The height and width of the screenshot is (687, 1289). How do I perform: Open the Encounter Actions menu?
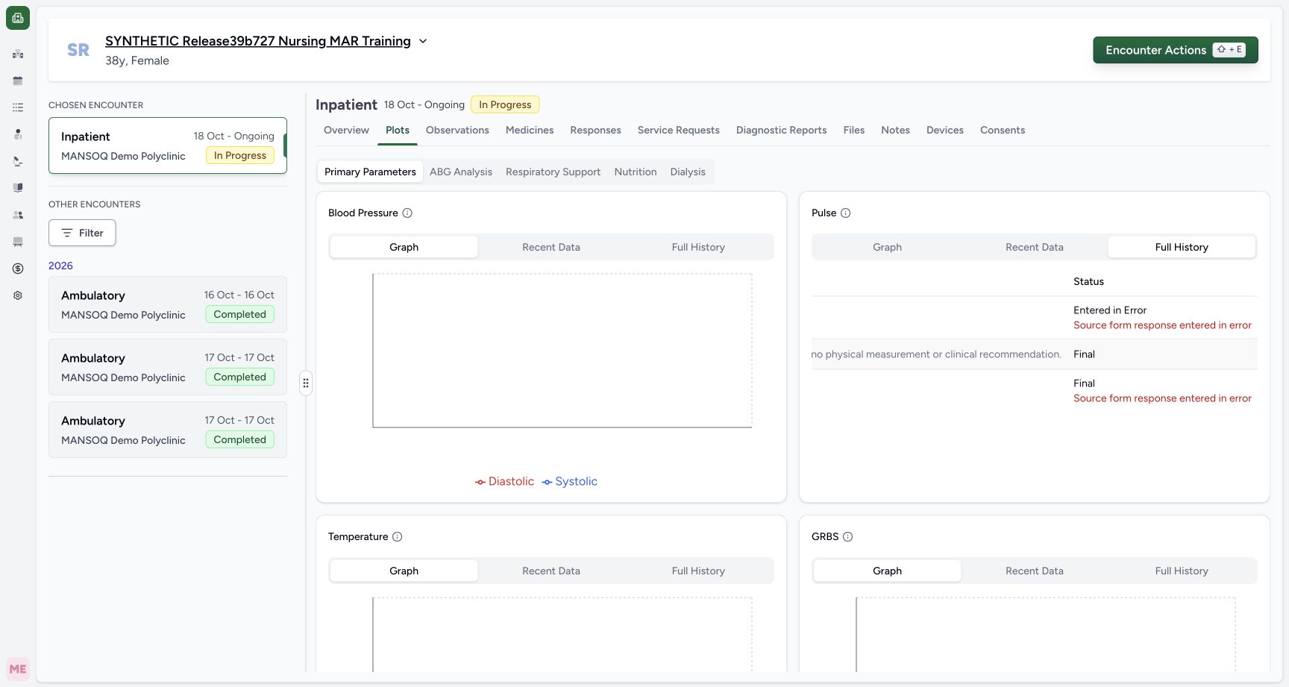[x=1176, y=50]
